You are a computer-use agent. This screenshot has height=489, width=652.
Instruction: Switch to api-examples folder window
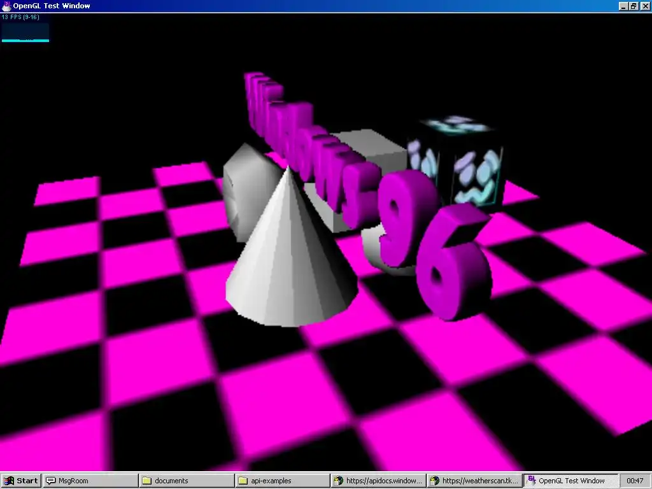pyautogui.click(x=283, y=481)
